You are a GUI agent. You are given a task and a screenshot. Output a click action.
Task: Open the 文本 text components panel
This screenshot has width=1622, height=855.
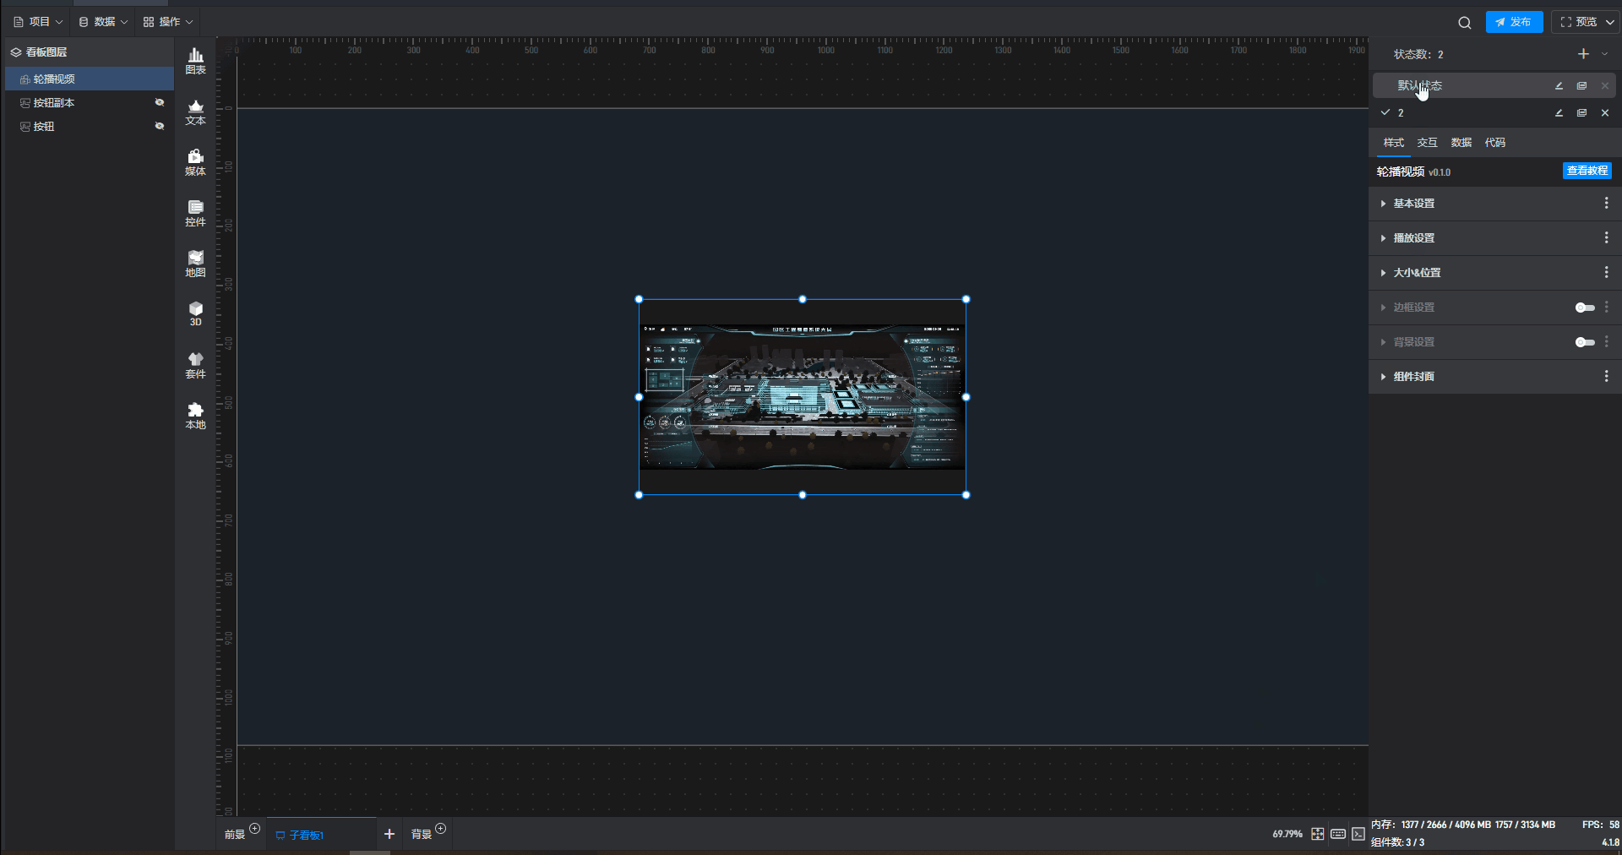pos(195,112)
